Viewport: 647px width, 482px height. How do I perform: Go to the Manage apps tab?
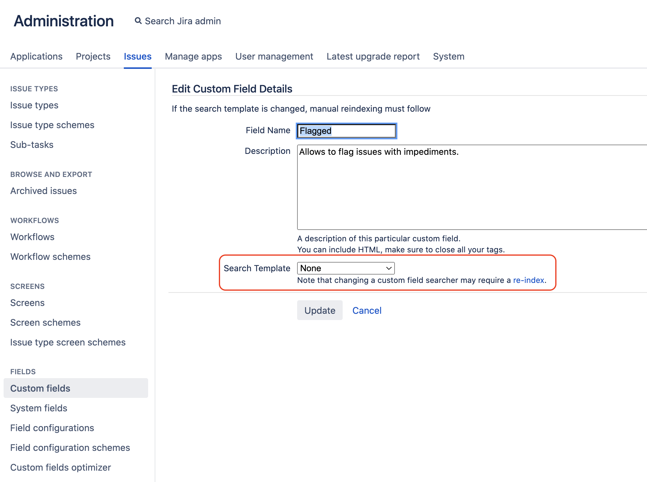(193, 56)
